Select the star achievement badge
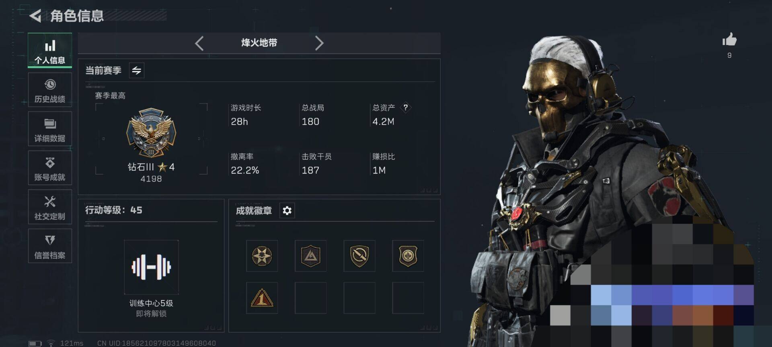This screenshot has width=772, height=347. pyautogui.click(x=262, y=256)
